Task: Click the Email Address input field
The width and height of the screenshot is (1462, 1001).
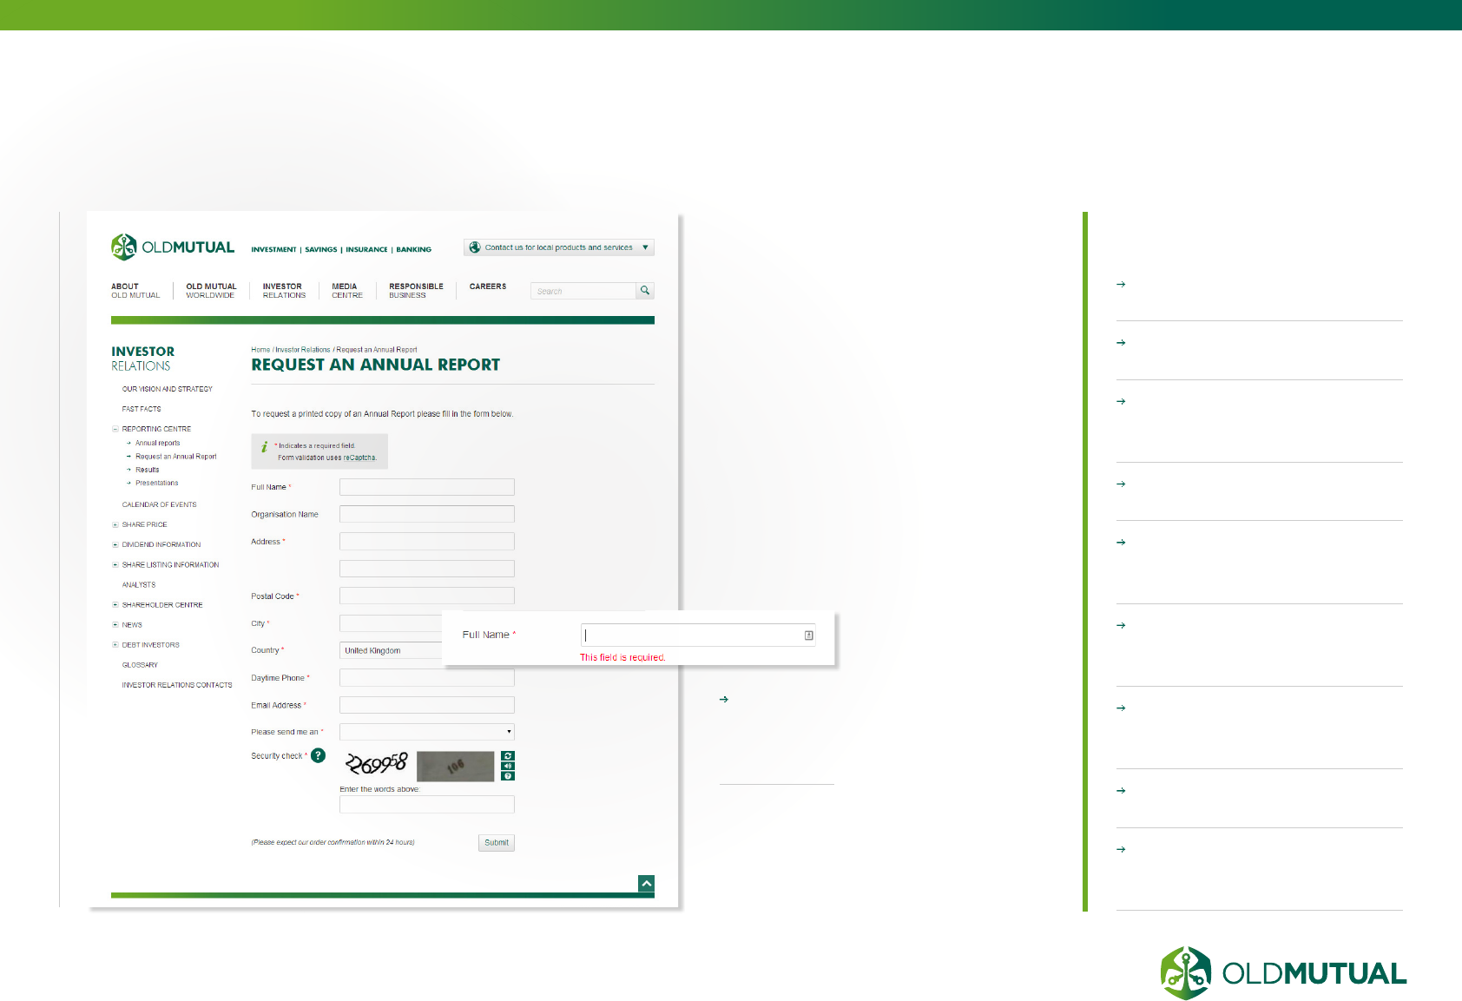Action: click(x=427, y=705)
